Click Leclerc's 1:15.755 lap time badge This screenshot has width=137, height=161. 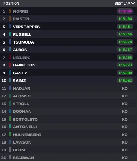tap(125, 58)
